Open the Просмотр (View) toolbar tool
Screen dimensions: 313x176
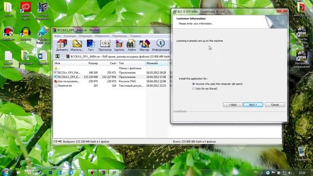click(x=105, y=45)
